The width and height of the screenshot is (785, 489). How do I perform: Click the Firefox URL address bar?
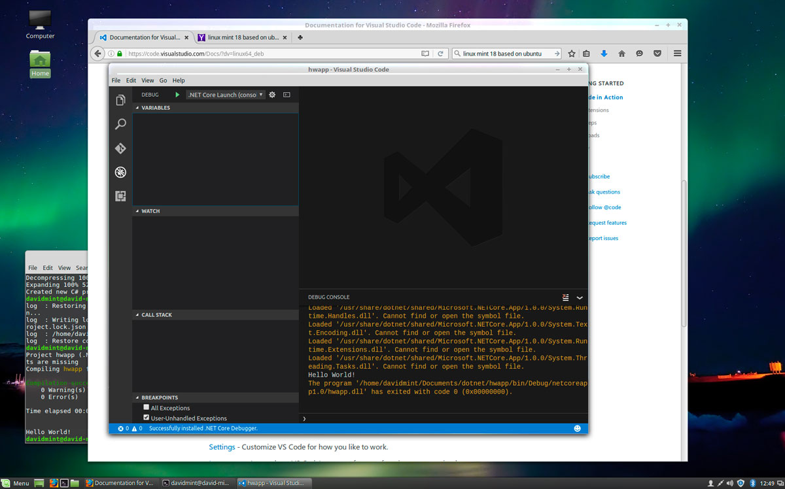click(x=268, y=54)
